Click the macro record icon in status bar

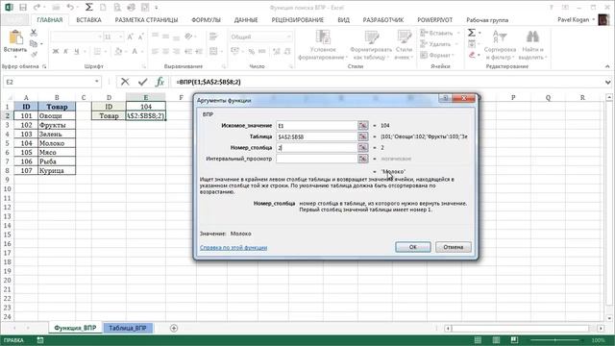(40, 340)
